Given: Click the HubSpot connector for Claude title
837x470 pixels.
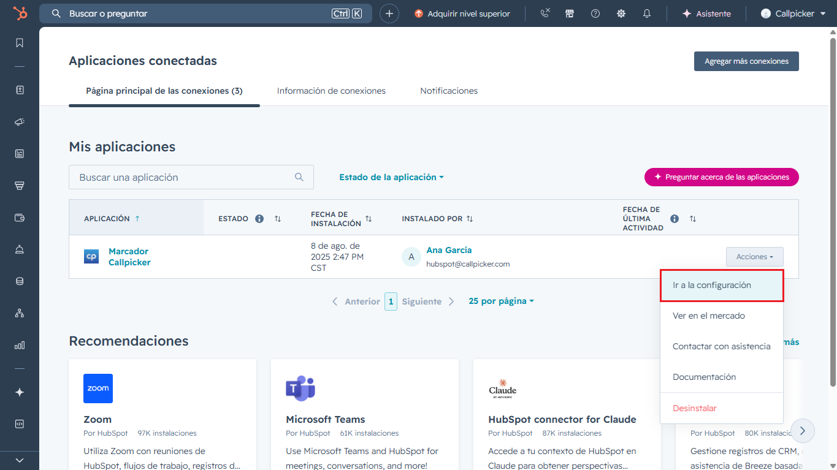Looking at the screenshot, I should (x=562, y=419).
